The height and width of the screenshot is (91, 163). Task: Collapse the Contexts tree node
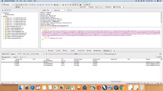[x=2, y=13]
